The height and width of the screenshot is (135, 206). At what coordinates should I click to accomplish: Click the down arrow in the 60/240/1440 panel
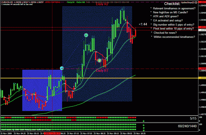tap(144, 125)
